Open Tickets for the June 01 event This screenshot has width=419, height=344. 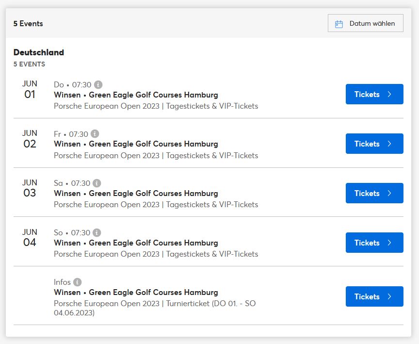[x=374, y=94]
